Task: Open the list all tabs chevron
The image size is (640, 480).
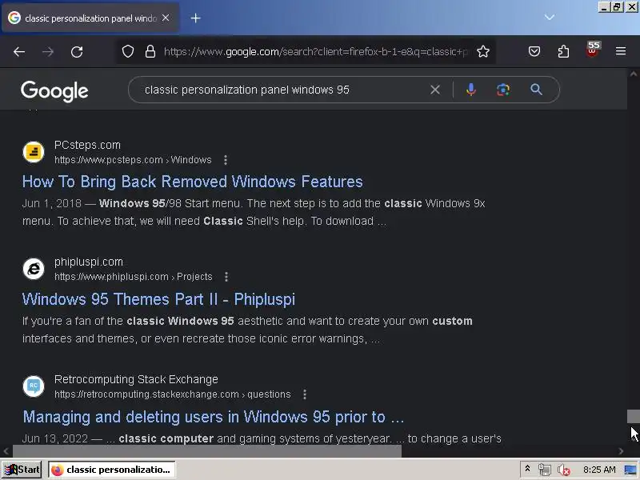Action: click(x=550, y=17)
